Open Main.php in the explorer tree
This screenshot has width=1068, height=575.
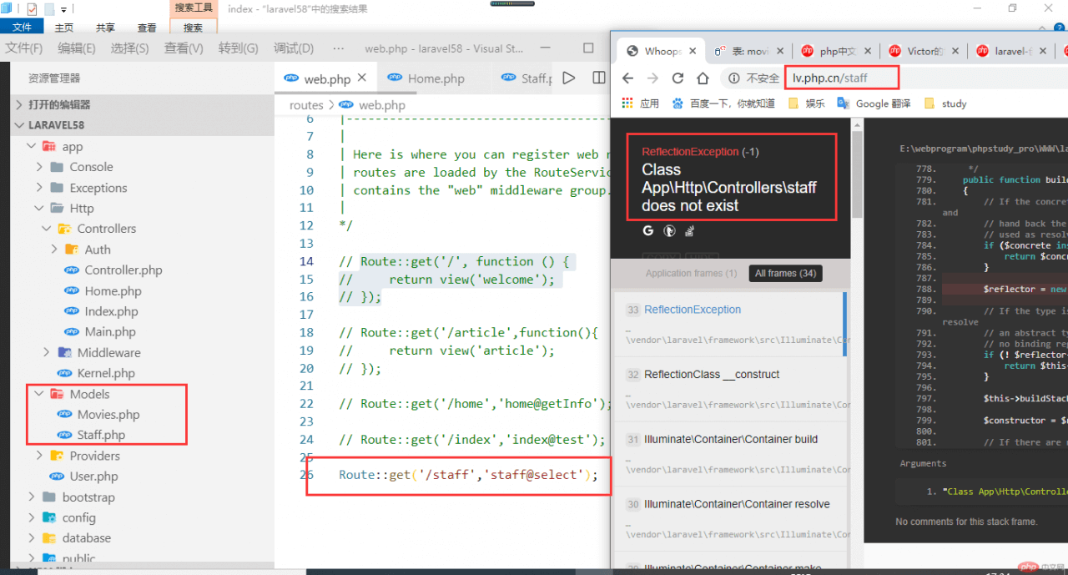110,332
